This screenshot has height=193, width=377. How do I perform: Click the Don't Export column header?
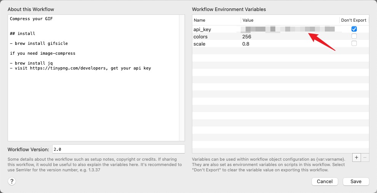[x=353, y=20]
